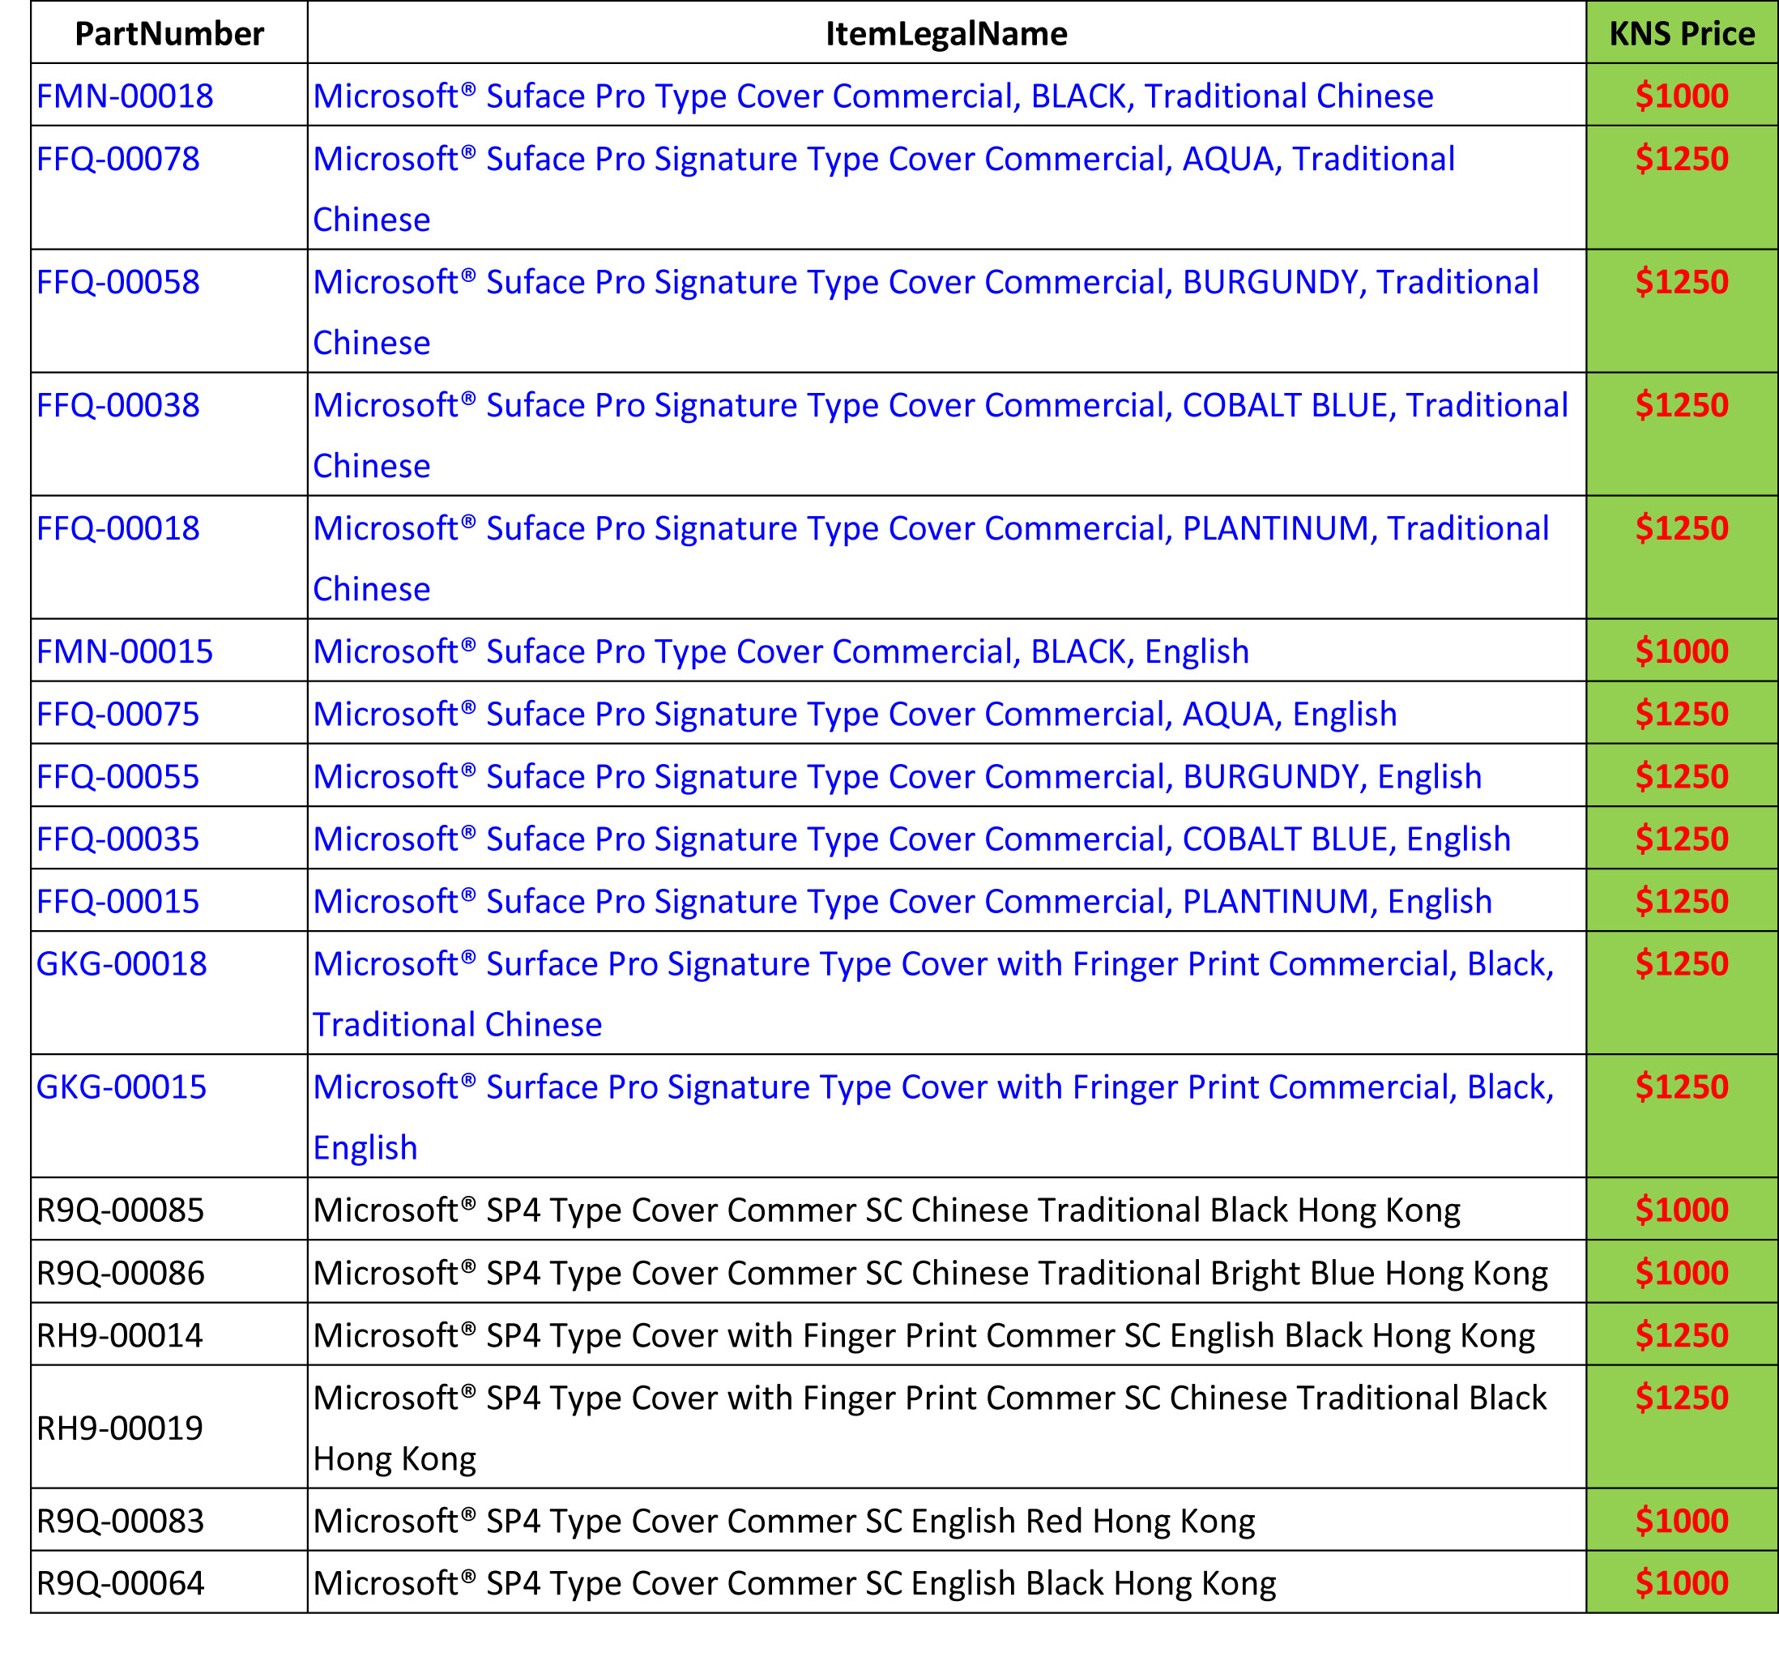The image size is (1779, 1678).
Task: Click the Signature Type Cover AQUA Traditional Chinese name
Action: pyautogui.click(x=884, y=189)
